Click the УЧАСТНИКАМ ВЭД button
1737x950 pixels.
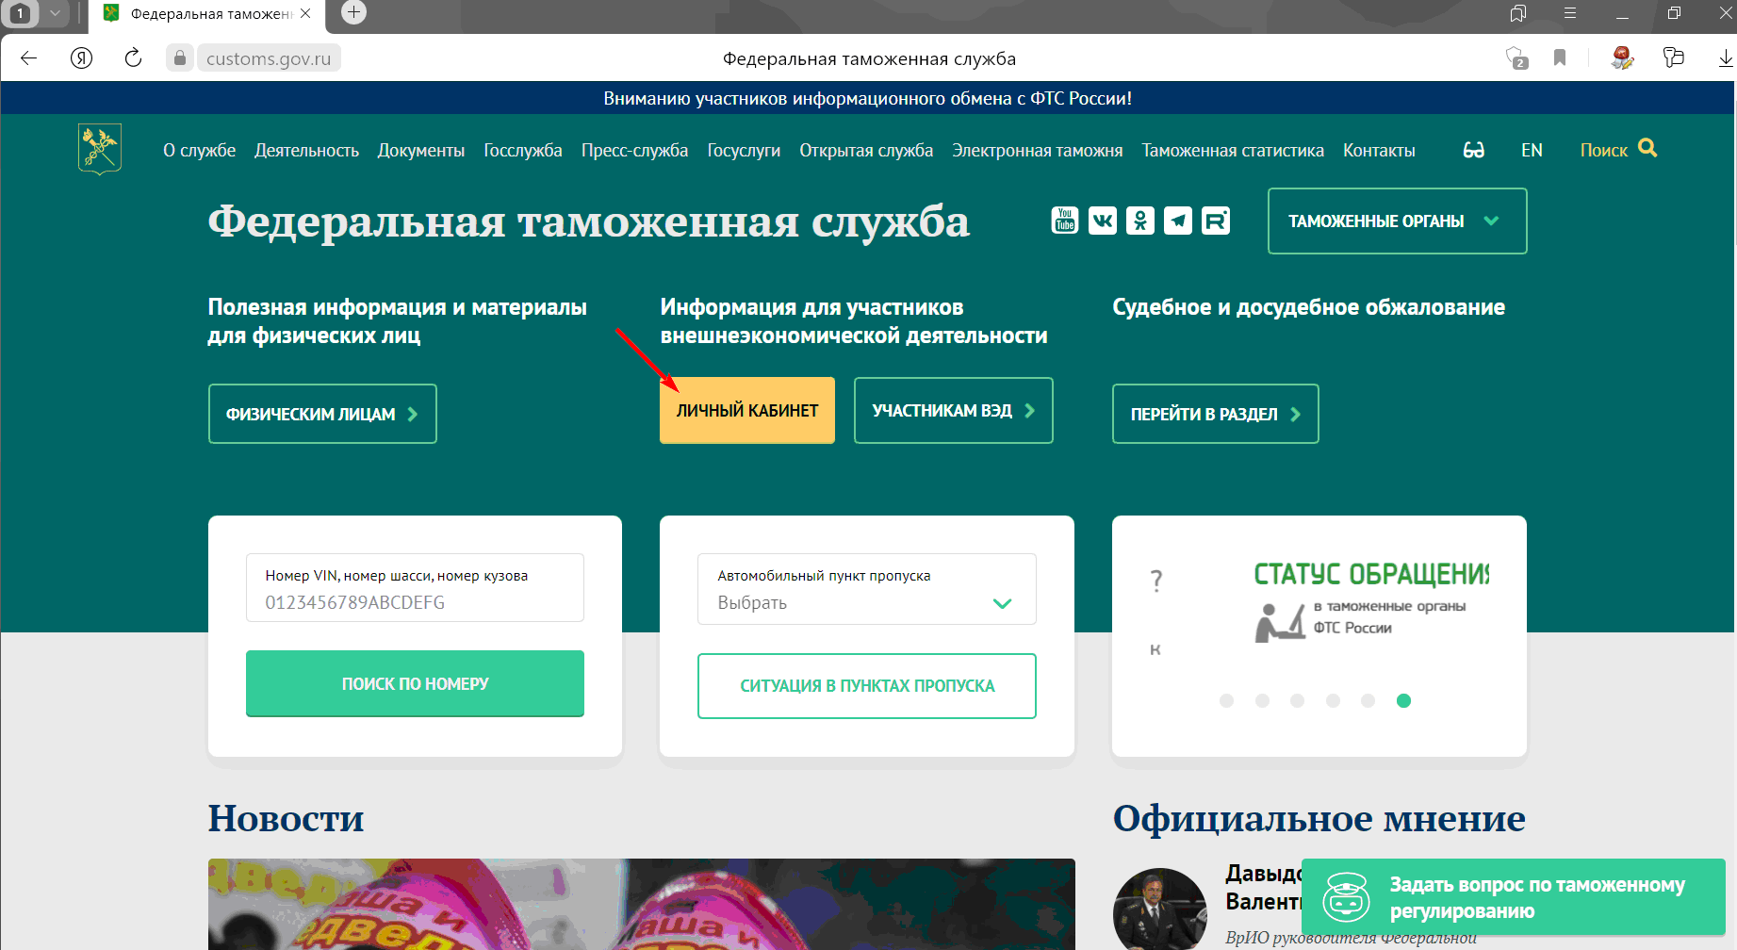coord(954,410)
